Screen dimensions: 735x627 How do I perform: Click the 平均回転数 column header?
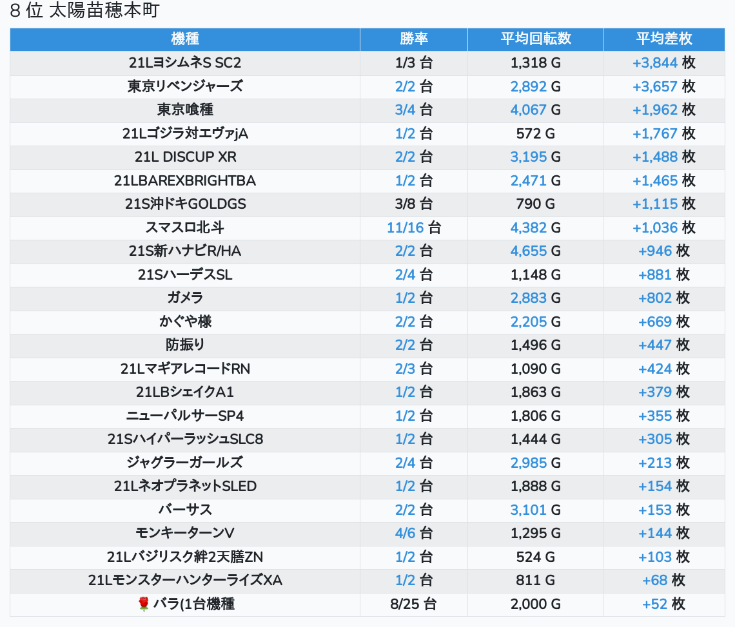pos(535,39)
